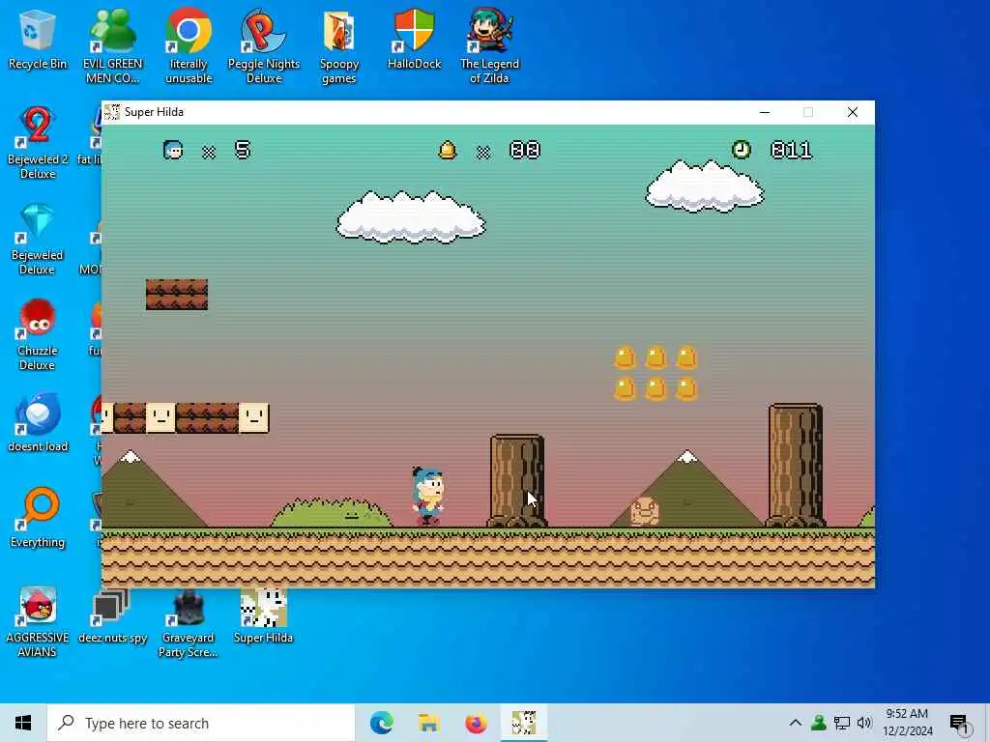Click the clock timer icon in the HUD
This screenshot has height=742, width=990.
tap(742, 150)
